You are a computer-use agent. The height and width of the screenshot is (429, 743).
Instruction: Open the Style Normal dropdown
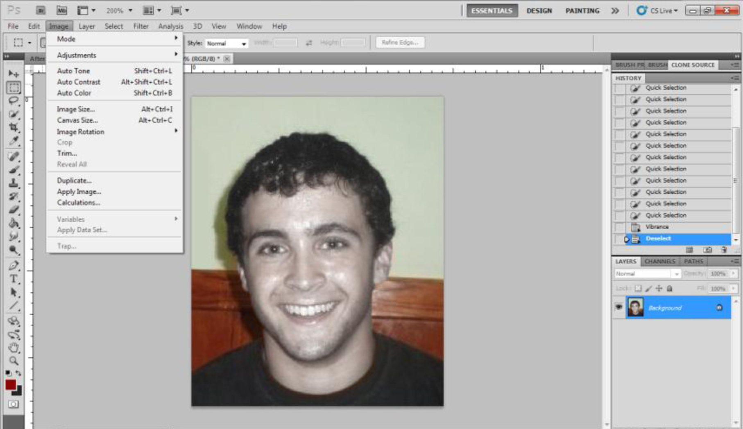[x=227, y=43]
